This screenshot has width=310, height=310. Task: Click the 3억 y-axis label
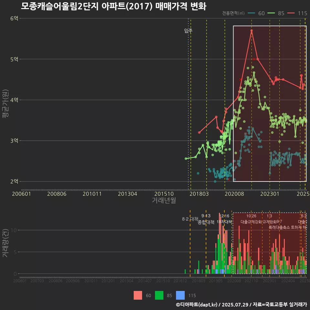click(x=14, y=141)
